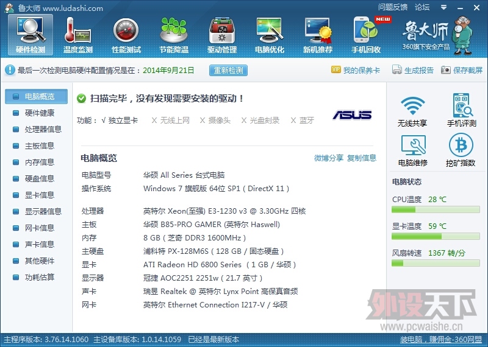Click the ASUS brand logo
The height and width of the screenshot is (347, 488).
[353, 115]
